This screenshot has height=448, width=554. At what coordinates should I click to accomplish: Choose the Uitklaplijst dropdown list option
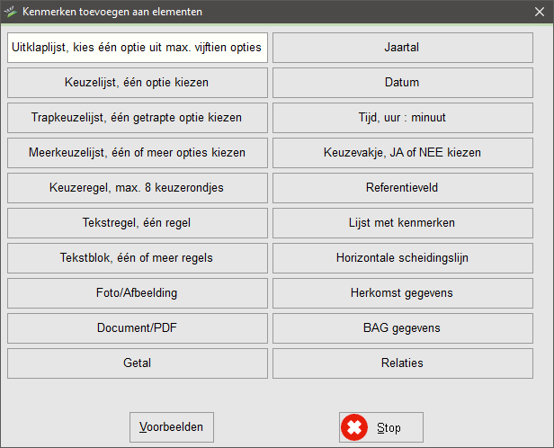(x=138, y=48)
